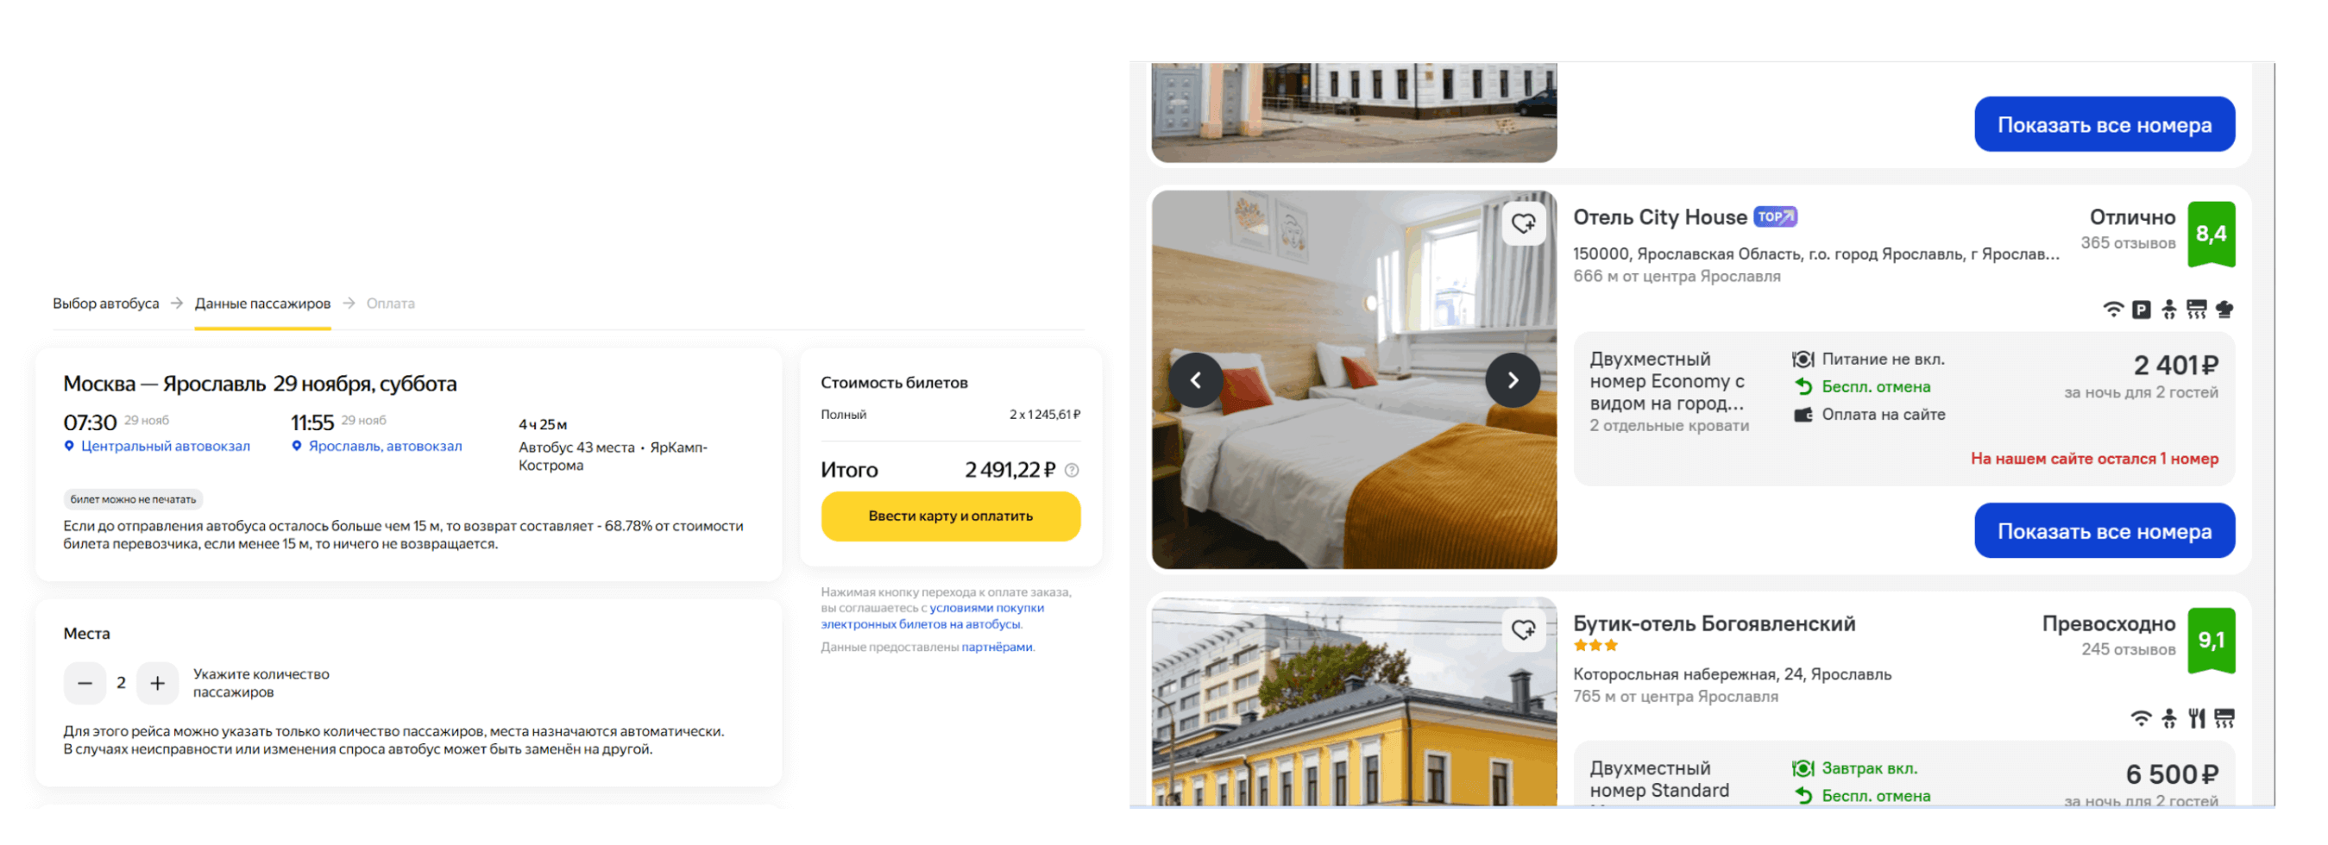Click Ввести карту и оплатить button
The width and height of the screenshot is (2328, 845).
951,516
